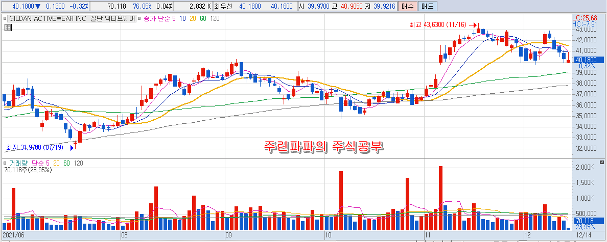Click the blue 70,118 volume tag on axis
This screenshot has height=242, width=607.
588,221
